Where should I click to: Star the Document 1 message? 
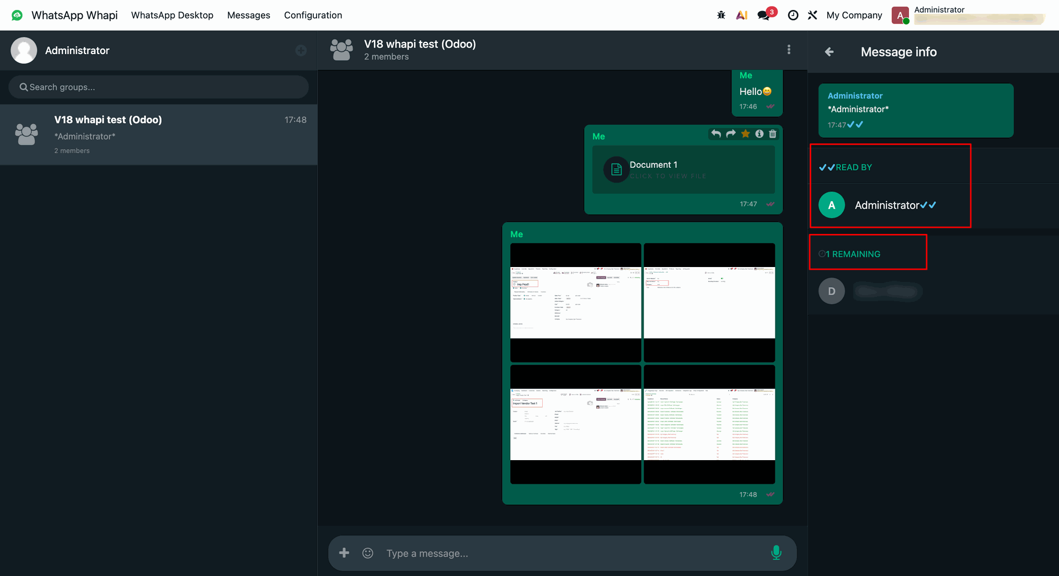click(x=745, y=134)
